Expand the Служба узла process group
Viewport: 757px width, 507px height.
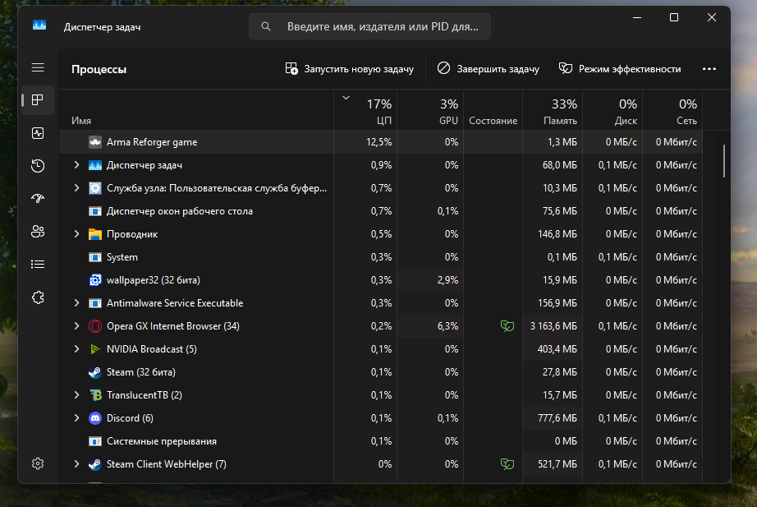[76, 188]
